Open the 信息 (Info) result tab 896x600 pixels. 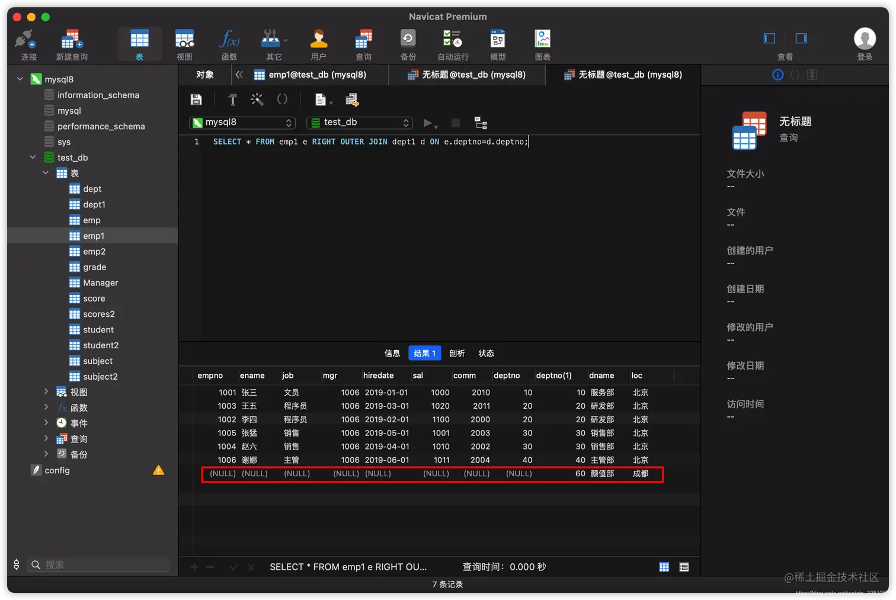point(392,353)
